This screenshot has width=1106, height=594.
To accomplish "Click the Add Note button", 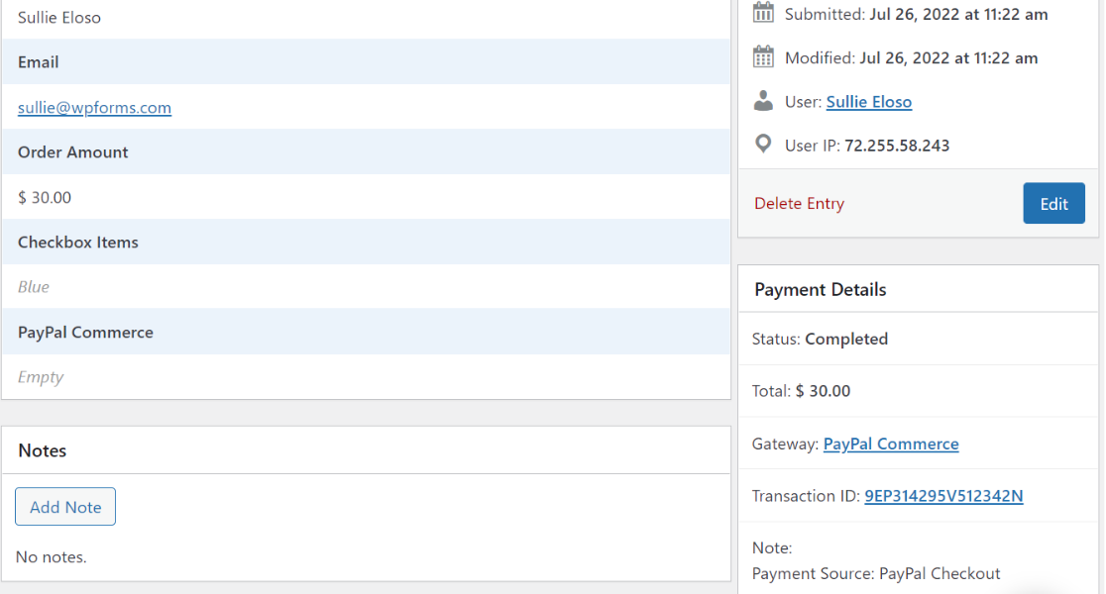I will coord(65,507).
